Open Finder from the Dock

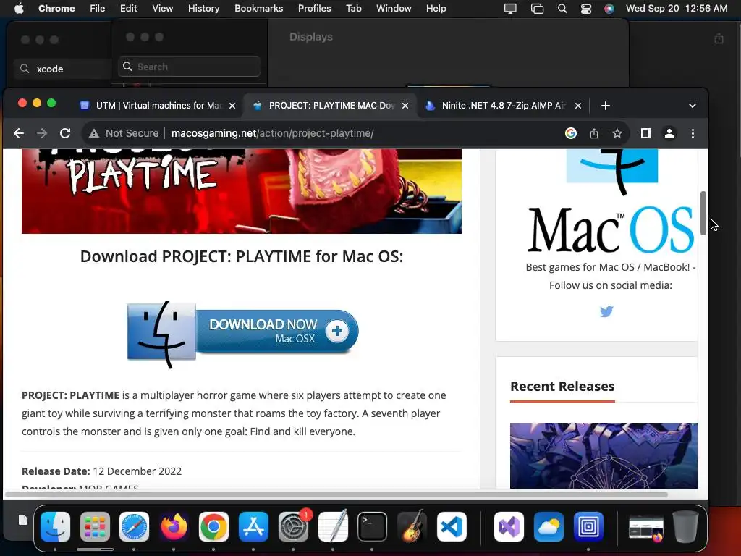coord(55,527)
